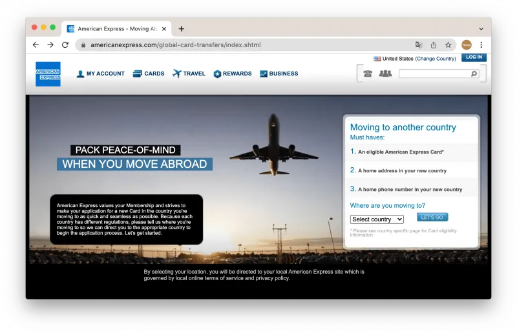Image resolution: width=517 pixels, height=333 pixels.
Task: Click 'A home address in your new country'
Action: pos(402,170)
